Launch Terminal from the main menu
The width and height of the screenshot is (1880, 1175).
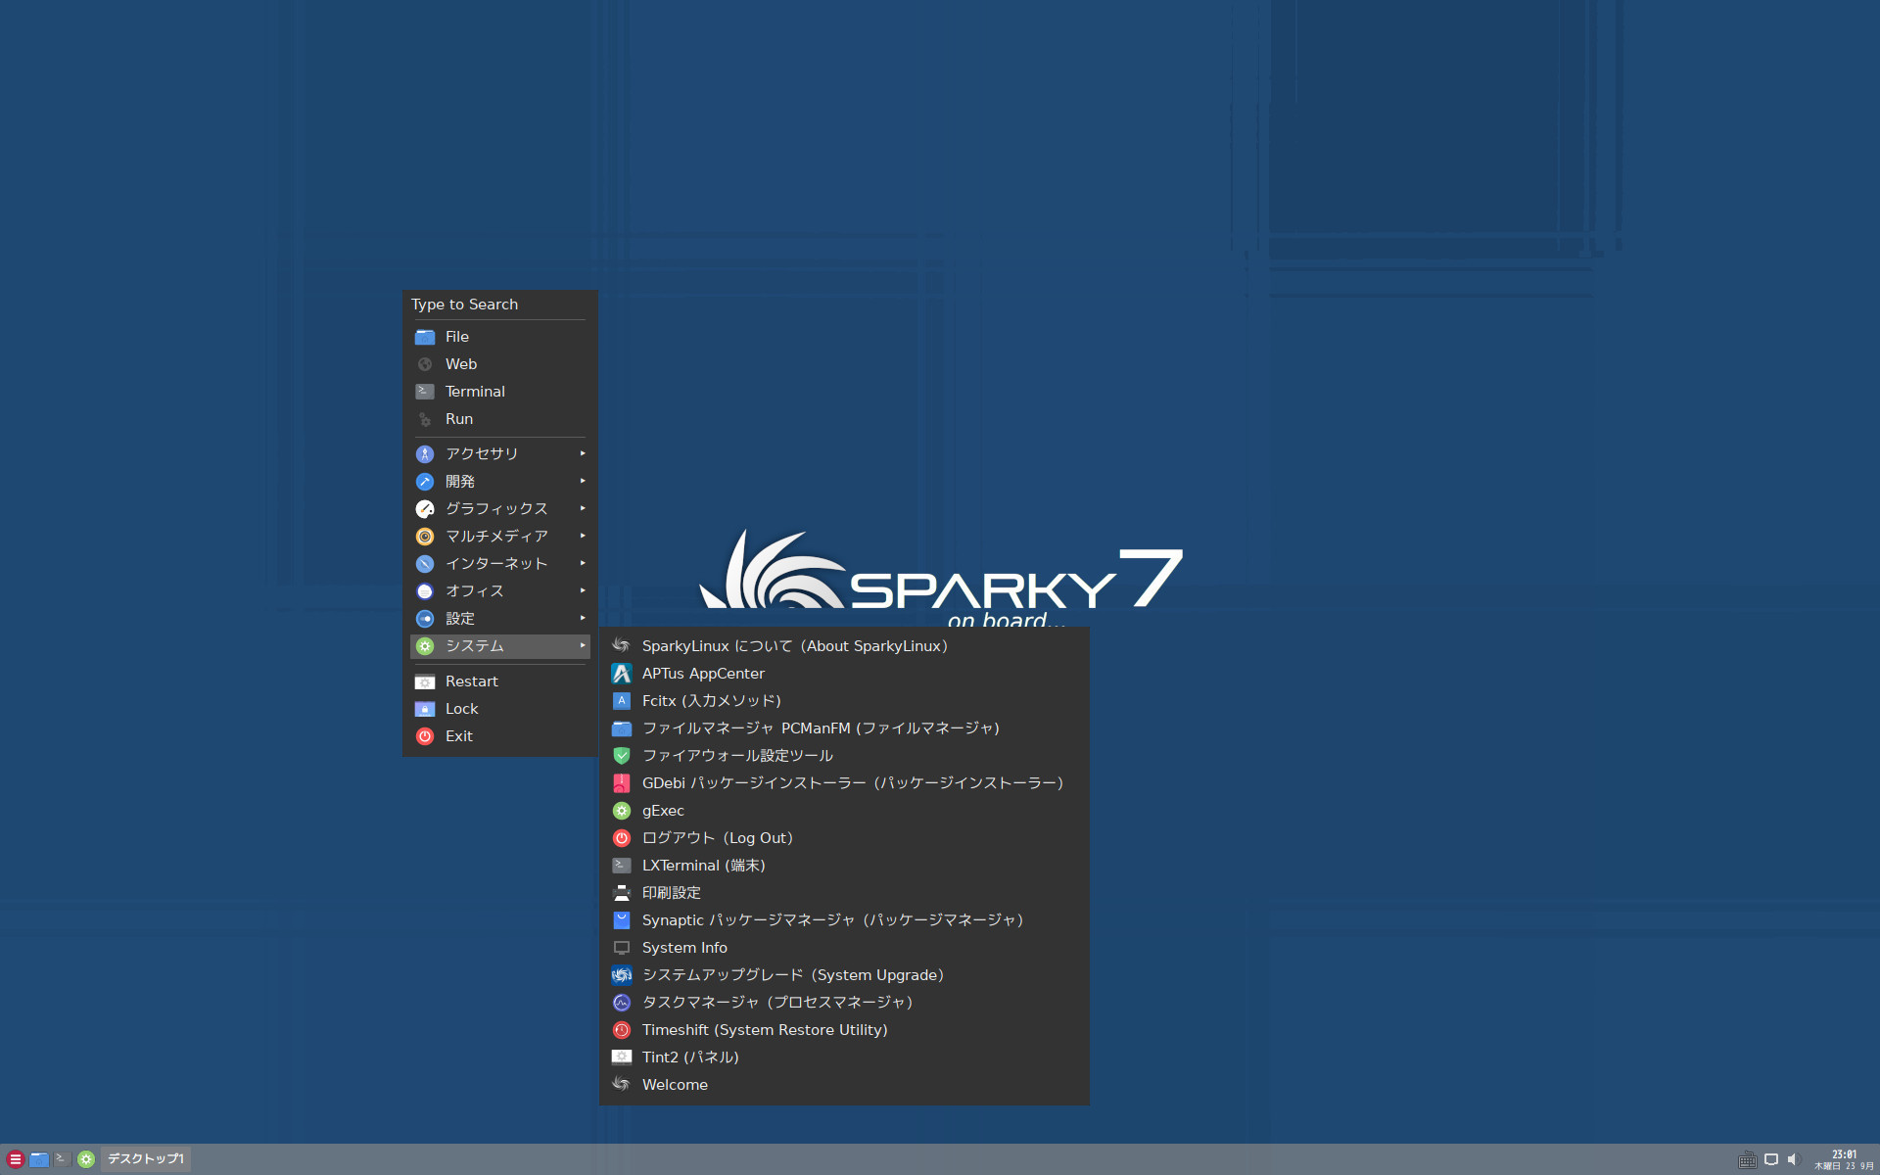coord(499,392)
